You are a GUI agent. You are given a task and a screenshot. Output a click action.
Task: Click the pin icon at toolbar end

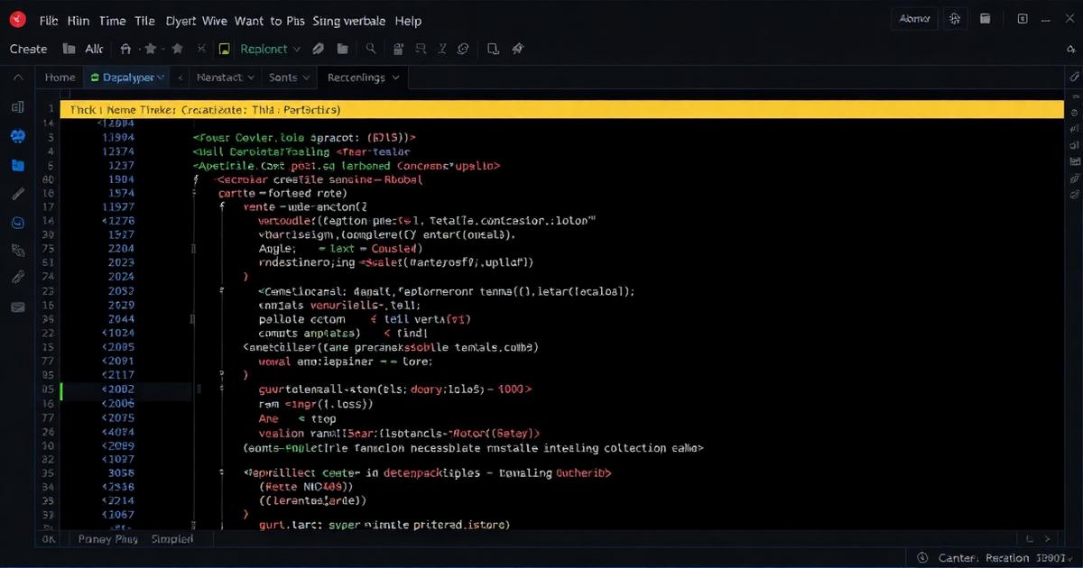(x=517, y=49)
